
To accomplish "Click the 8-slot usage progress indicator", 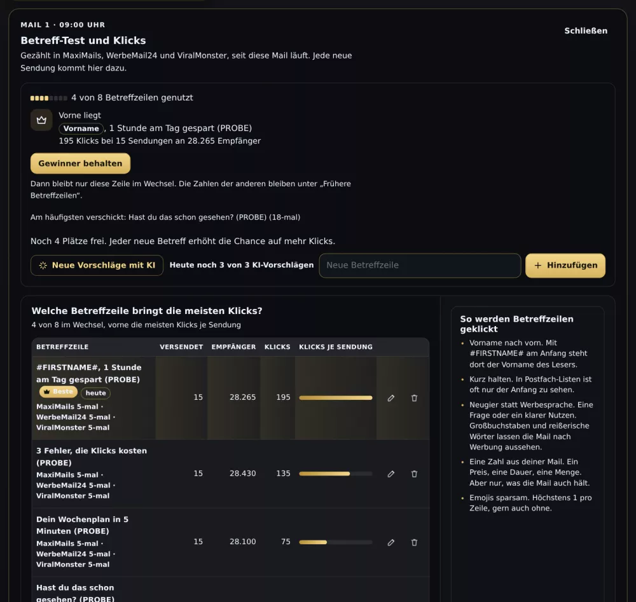I will click(49, 98).
